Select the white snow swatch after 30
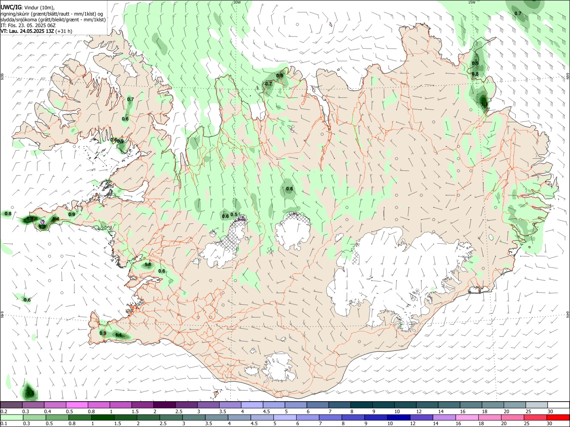Viewport: 570px width, 427px height. point(558,405)
